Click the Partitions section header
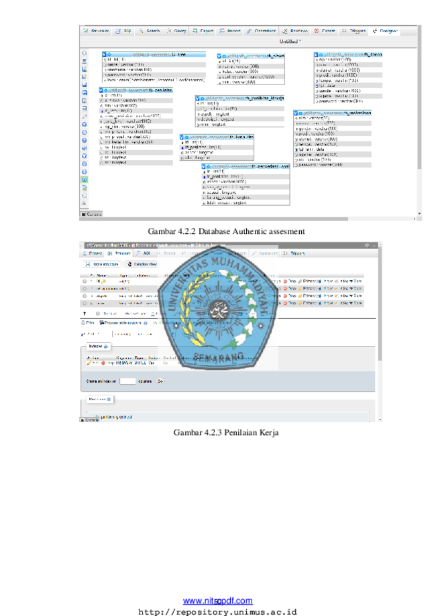 pyautogui.click(x=100, y=399)
